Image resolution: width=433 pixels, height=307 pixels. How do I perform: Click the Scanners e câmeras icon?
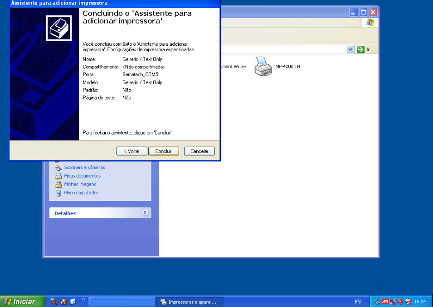(x=58, y=168)
